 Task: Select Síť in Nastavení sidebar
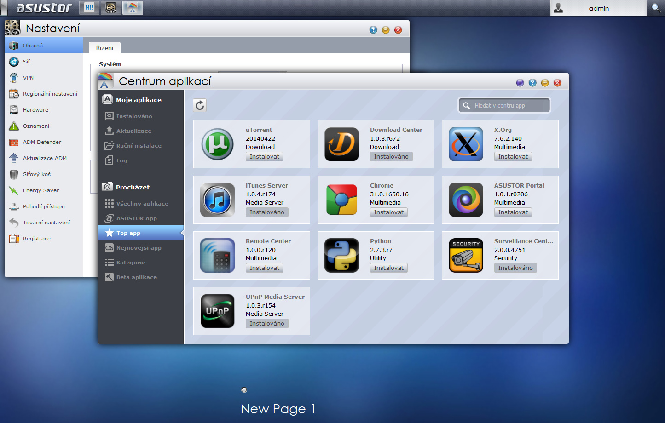coord(44,62)
